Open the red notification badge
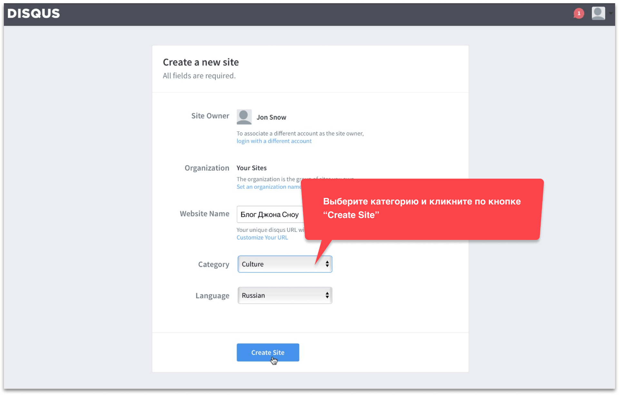The width and height of the screenshot is (619, 396). click(x=579, y=13)
